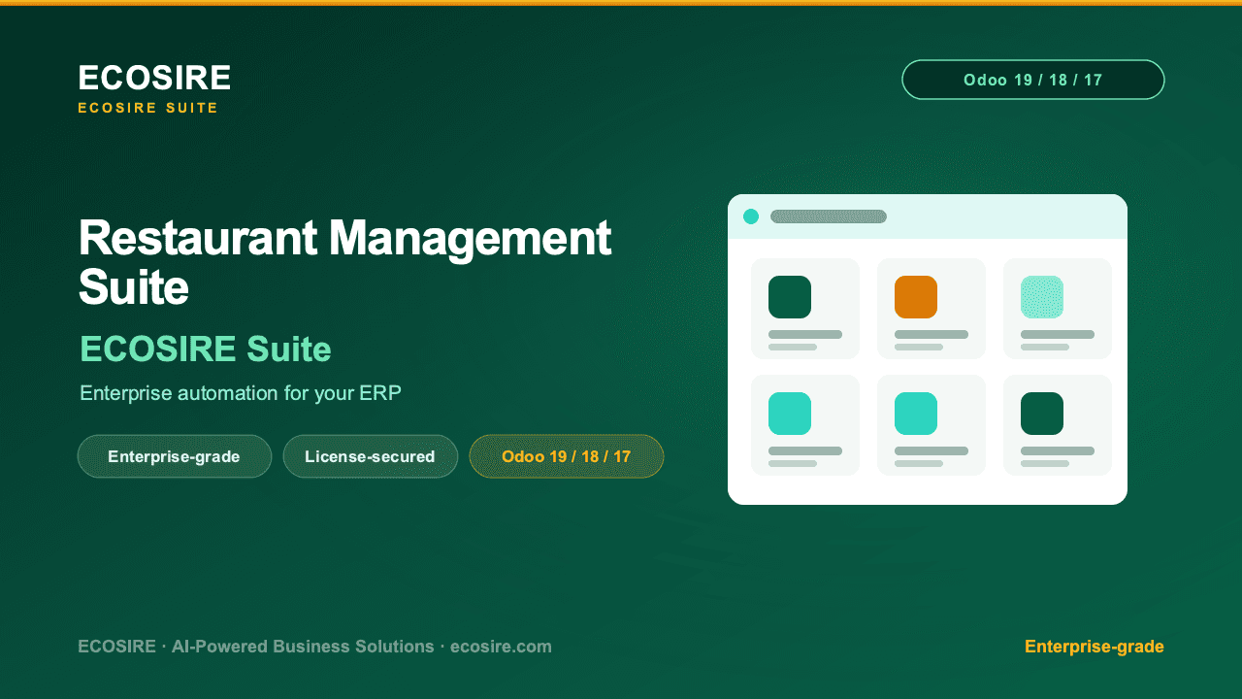Viewport: 1242px width, 699px height.
Task: Click the orange 'ECOSIRE SUITE' text under the logo
Action: [148, 108]
